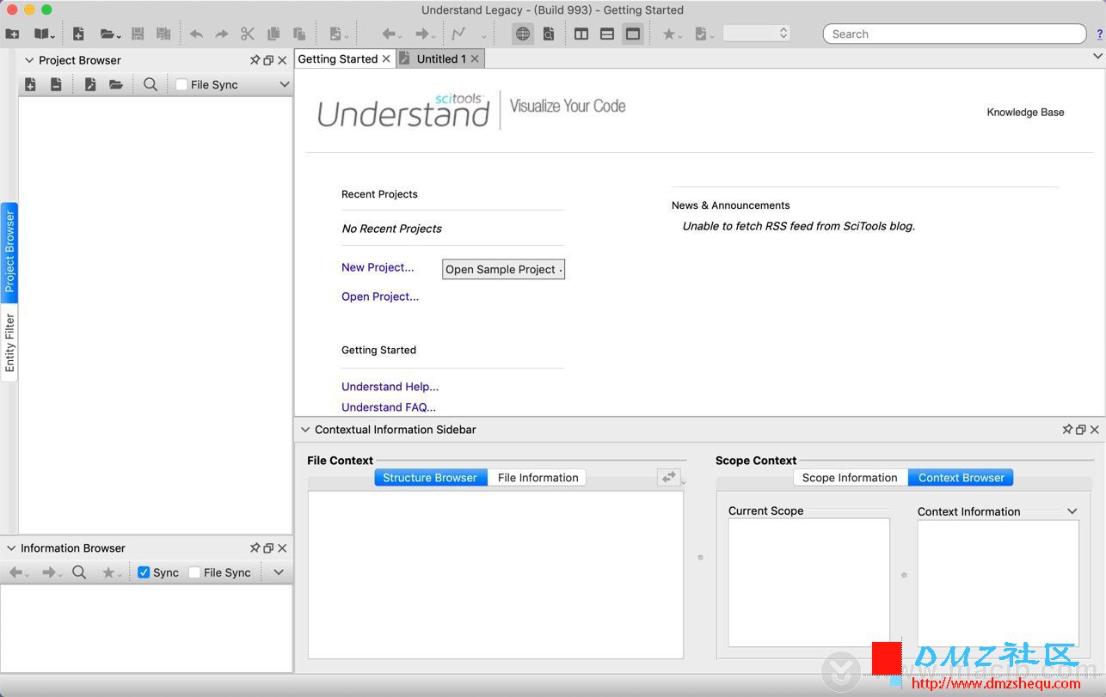Open the document tabs list chevron
Viewport: 1106px width, 697px height.
pyautogui.click(x=1097, y=57)
